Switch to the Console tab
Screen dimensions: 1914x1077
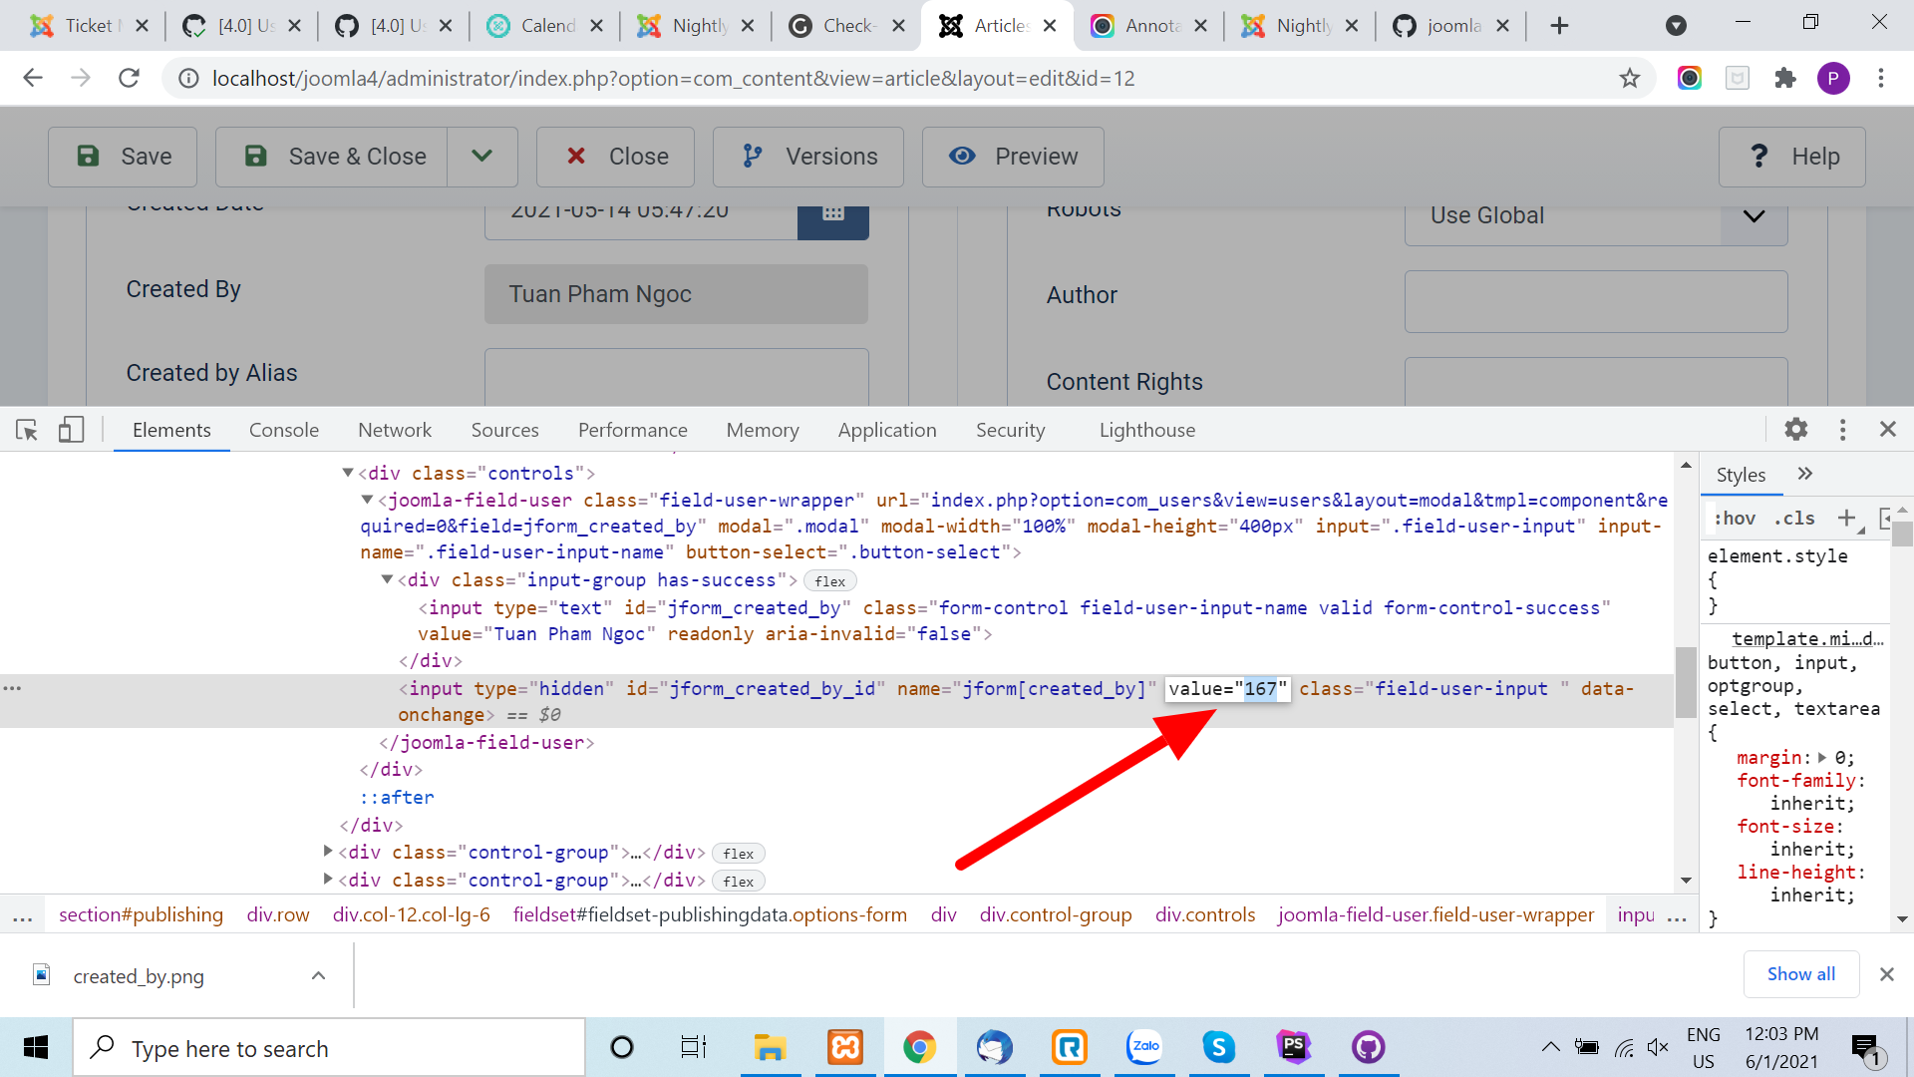tap(284, 430)
